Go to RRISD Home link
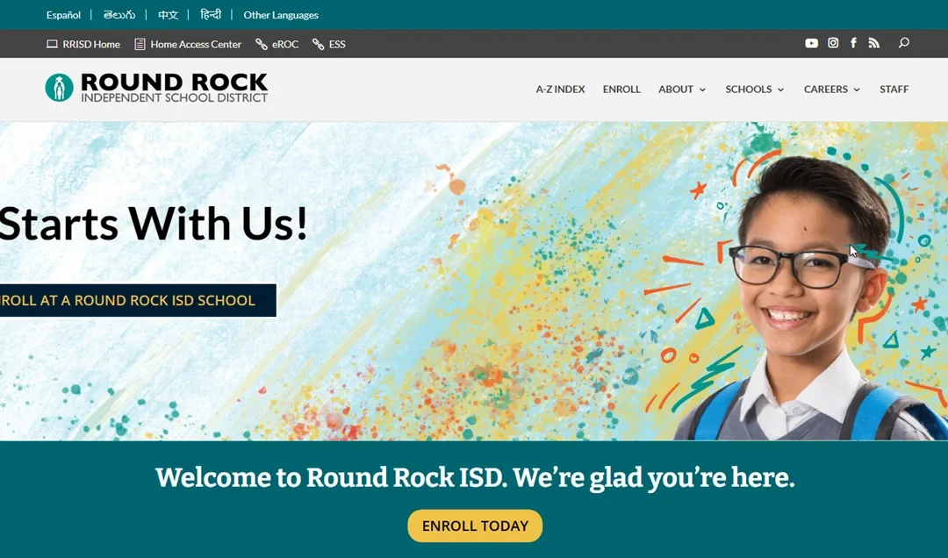The image size is (948, 558). [x=83, y=44]
